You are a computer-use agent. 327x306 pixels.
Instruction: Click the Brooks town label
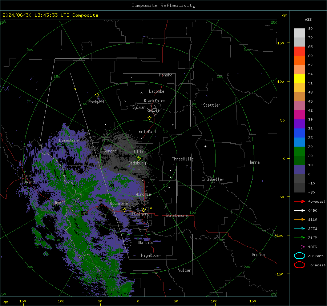(258, 255)
